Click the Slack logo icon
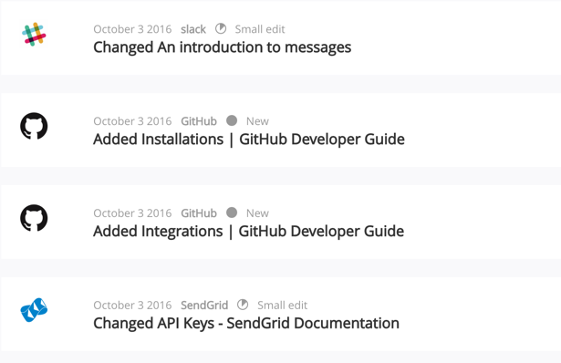The height and width of the screenshot is (363, 561). 34,35
